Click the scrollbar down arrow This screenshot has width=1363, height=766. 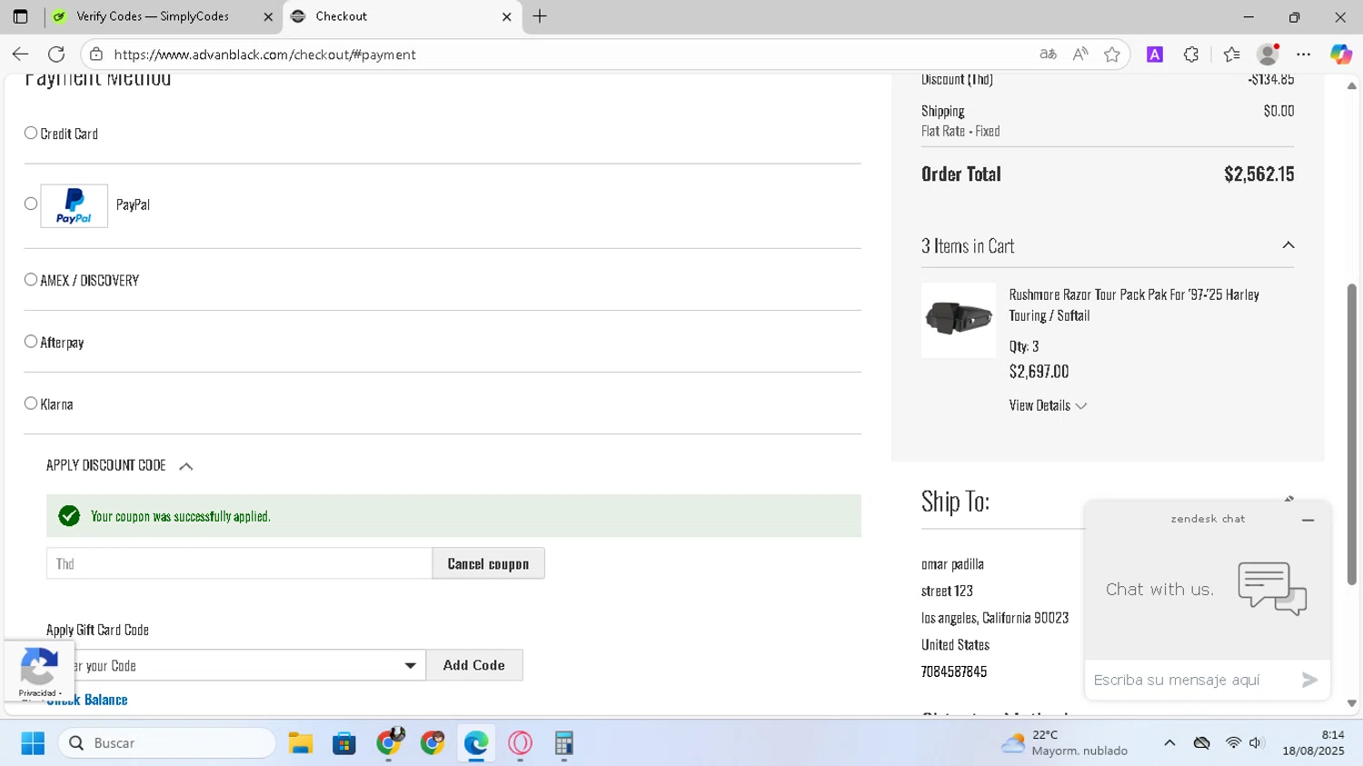1351,703
